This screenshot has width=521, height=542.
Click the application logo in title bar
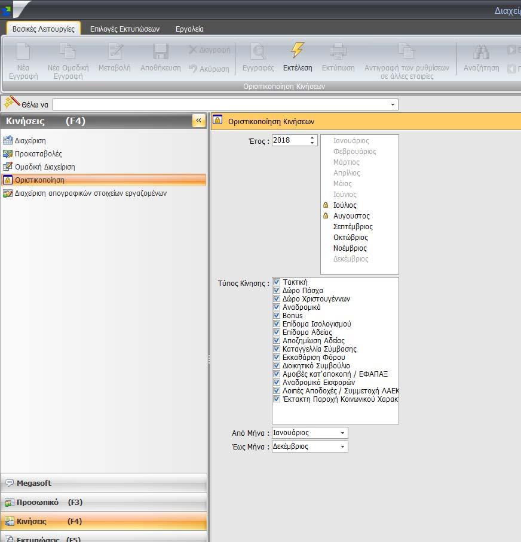tap(6, 11)
